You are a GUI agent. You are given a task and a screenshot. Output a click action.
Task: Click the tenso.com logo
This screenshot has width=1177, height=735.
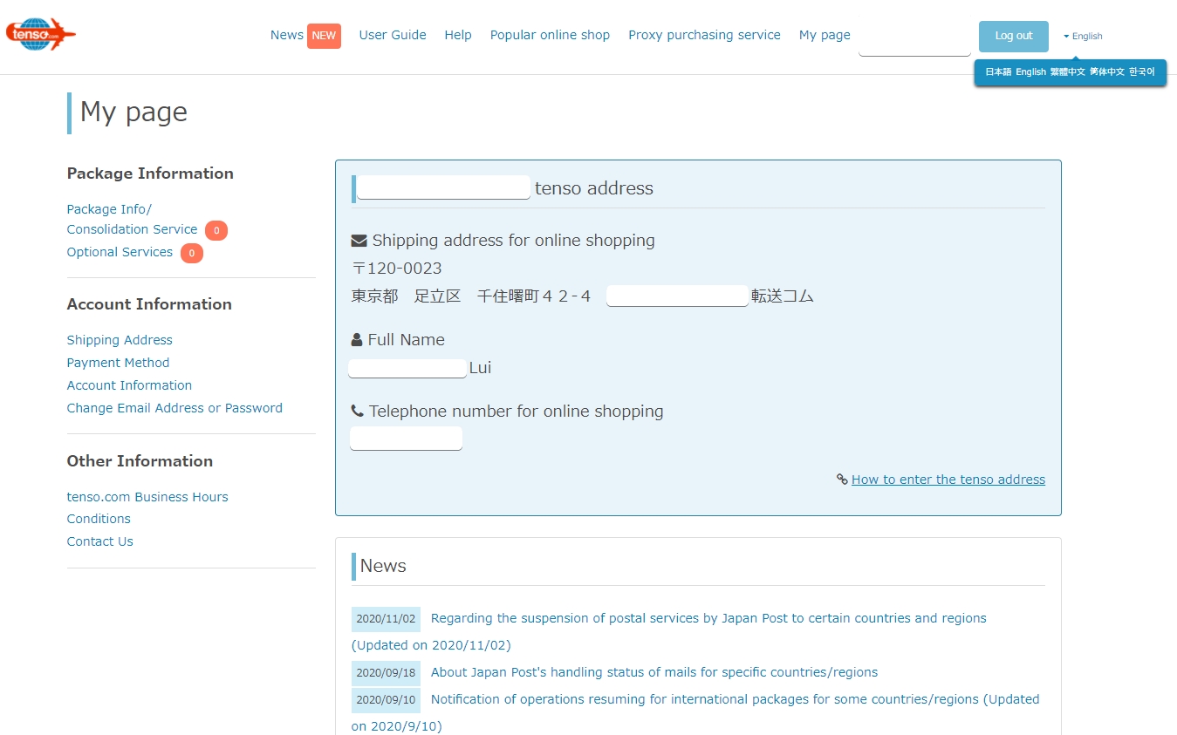[x=40, y=34]
